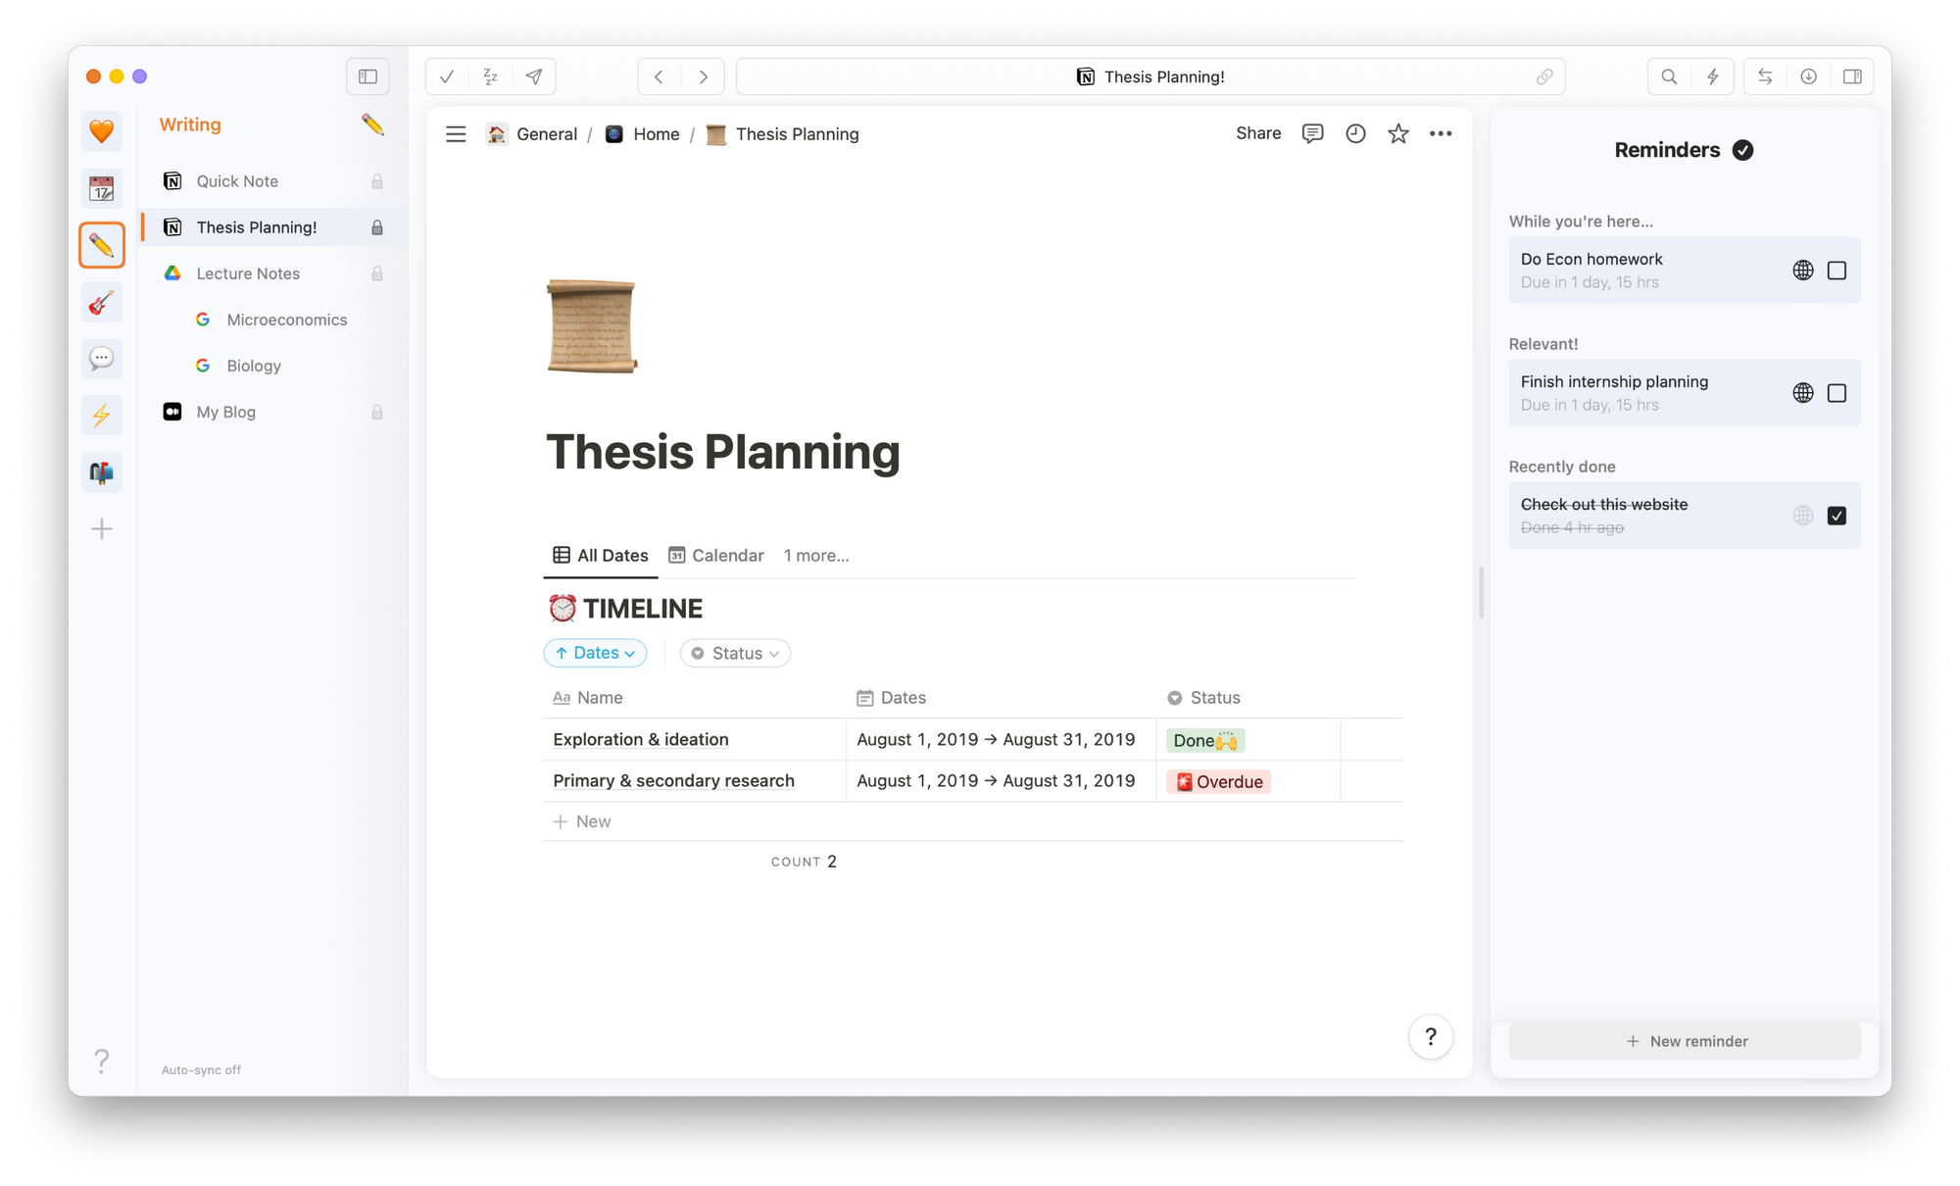
Task: Open the Dates sort dropdown
Action: point(595,653)
